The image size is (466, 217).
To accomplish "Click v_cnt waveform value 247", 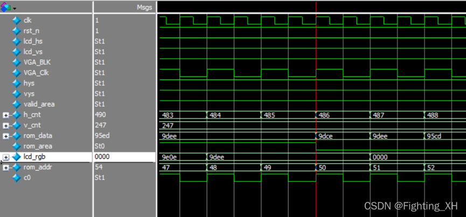I will coord(168,125).
